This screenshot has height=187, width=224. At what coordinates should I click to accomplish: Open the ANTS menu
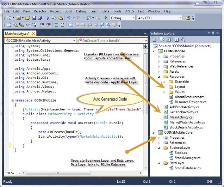pyautogui.click(x=129, y=11)
